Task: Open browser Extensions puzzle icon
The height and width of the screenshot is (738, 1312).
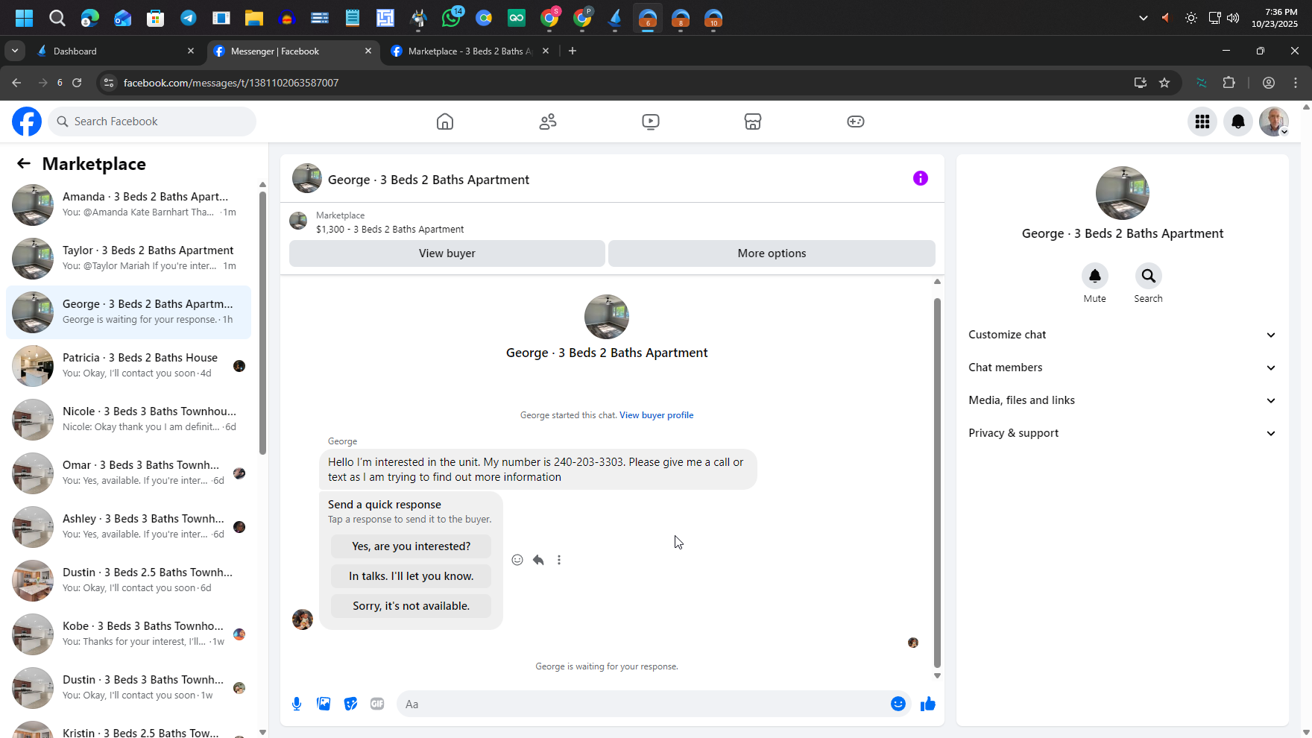Action: (1229, 83)
